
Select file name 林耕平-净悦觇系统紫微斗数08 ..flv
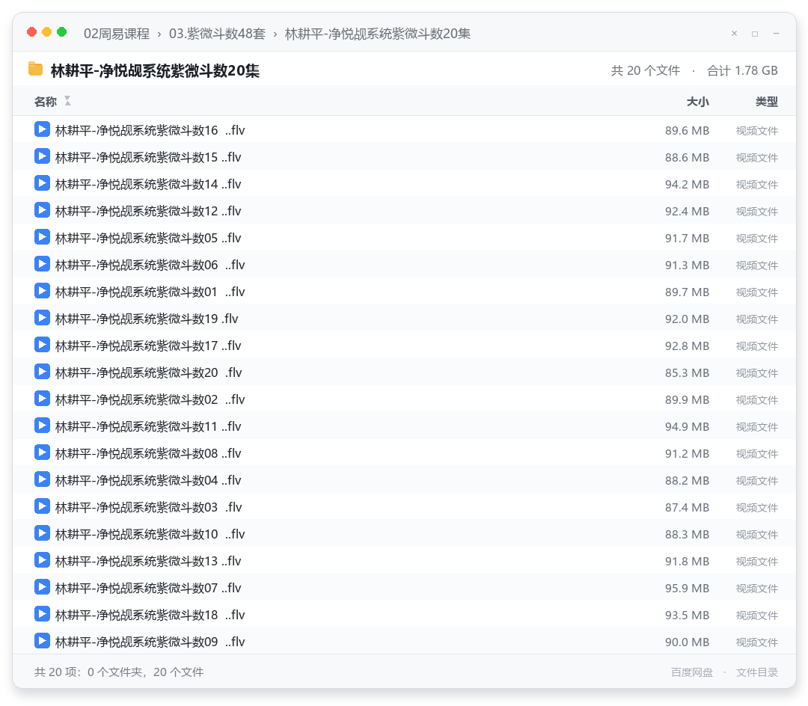pos(148,454)
